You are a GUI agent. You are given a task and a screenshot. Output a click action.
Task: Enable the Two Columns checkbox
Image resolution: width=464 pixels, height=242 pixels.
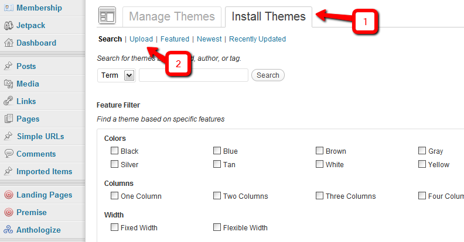(217, 195)
